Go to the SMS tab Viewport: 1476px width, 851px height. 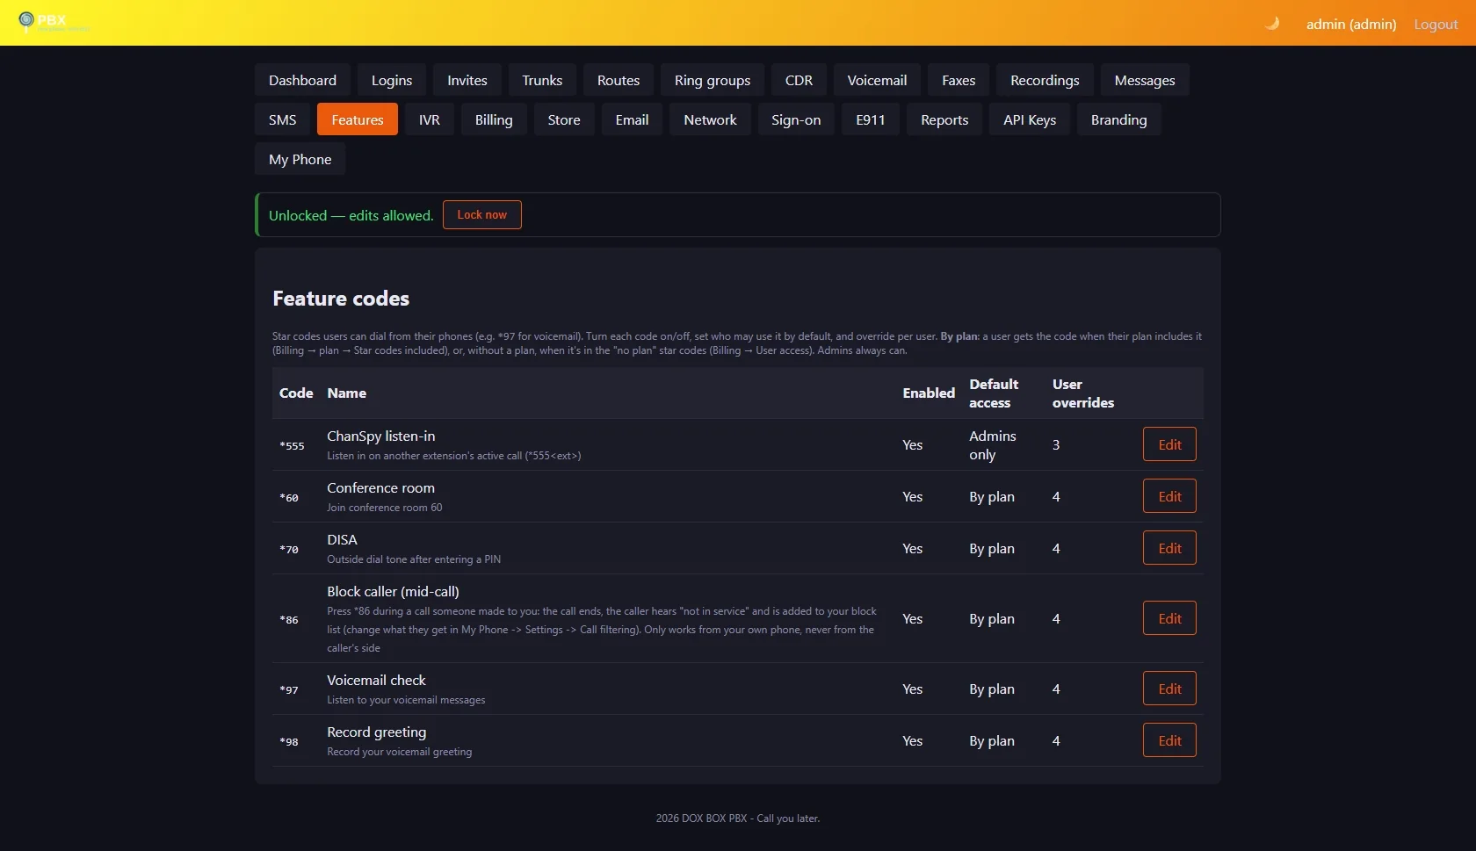[x=283, y=119]
